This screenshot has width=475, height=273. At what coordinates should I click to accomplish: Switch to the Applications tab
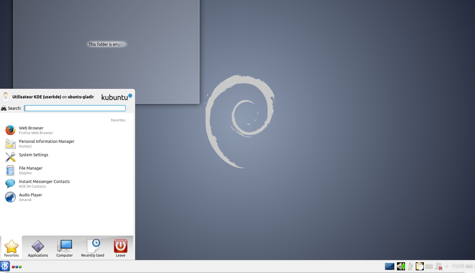pyautogui.click(x=38, y=249)
